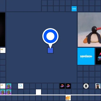Select the first neon sunset car parcel
The height and width of the screenshot is (101, 101).
(62, 86)
